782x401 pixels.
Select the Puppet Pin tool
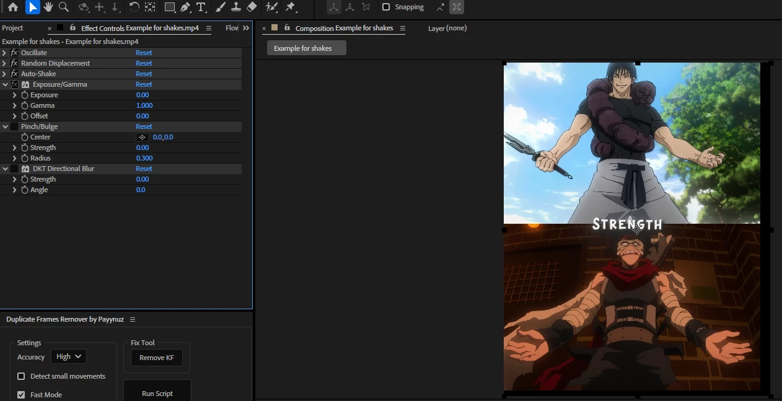tap(291, 7)
